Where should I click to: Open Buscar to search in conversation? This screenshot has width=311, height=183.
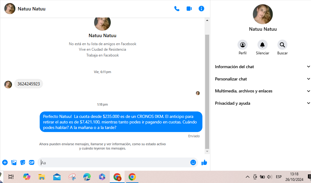click(x=282, y=45)
